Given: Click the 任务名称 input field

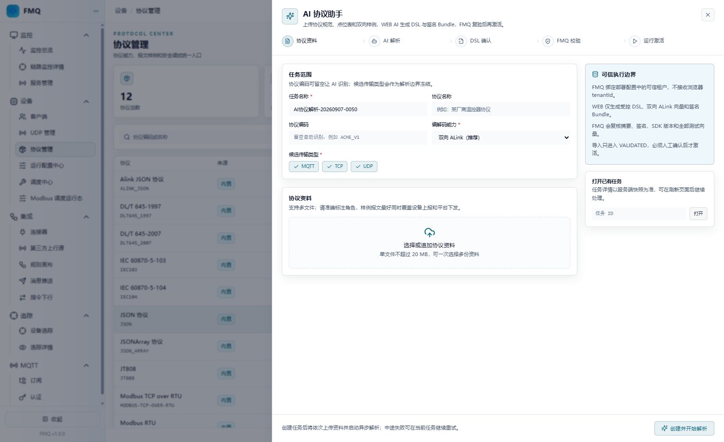Looking at the screenshot, I should click(x=358, y=109).
